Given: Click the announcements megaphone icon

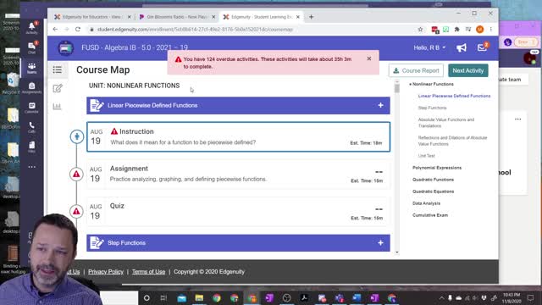Looking at the screenshot, I should (x=462, y=47).
